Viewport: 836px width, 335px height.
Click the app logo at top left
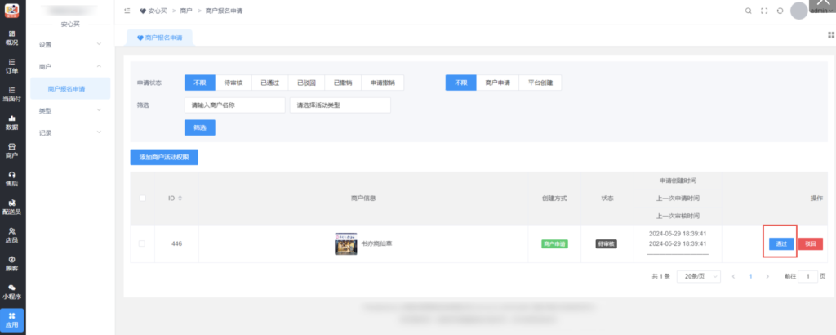click(11, 11)
